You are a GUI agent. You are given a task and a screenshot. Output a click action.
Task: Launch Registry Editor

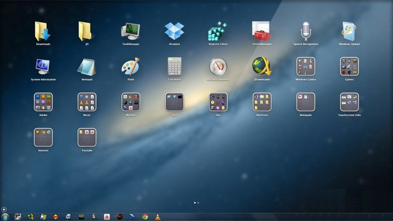(x=218, y=31)
